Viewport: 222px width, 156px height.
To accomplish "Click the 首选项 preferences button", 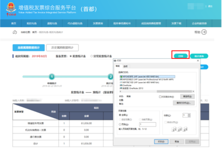I will point(187,96).
